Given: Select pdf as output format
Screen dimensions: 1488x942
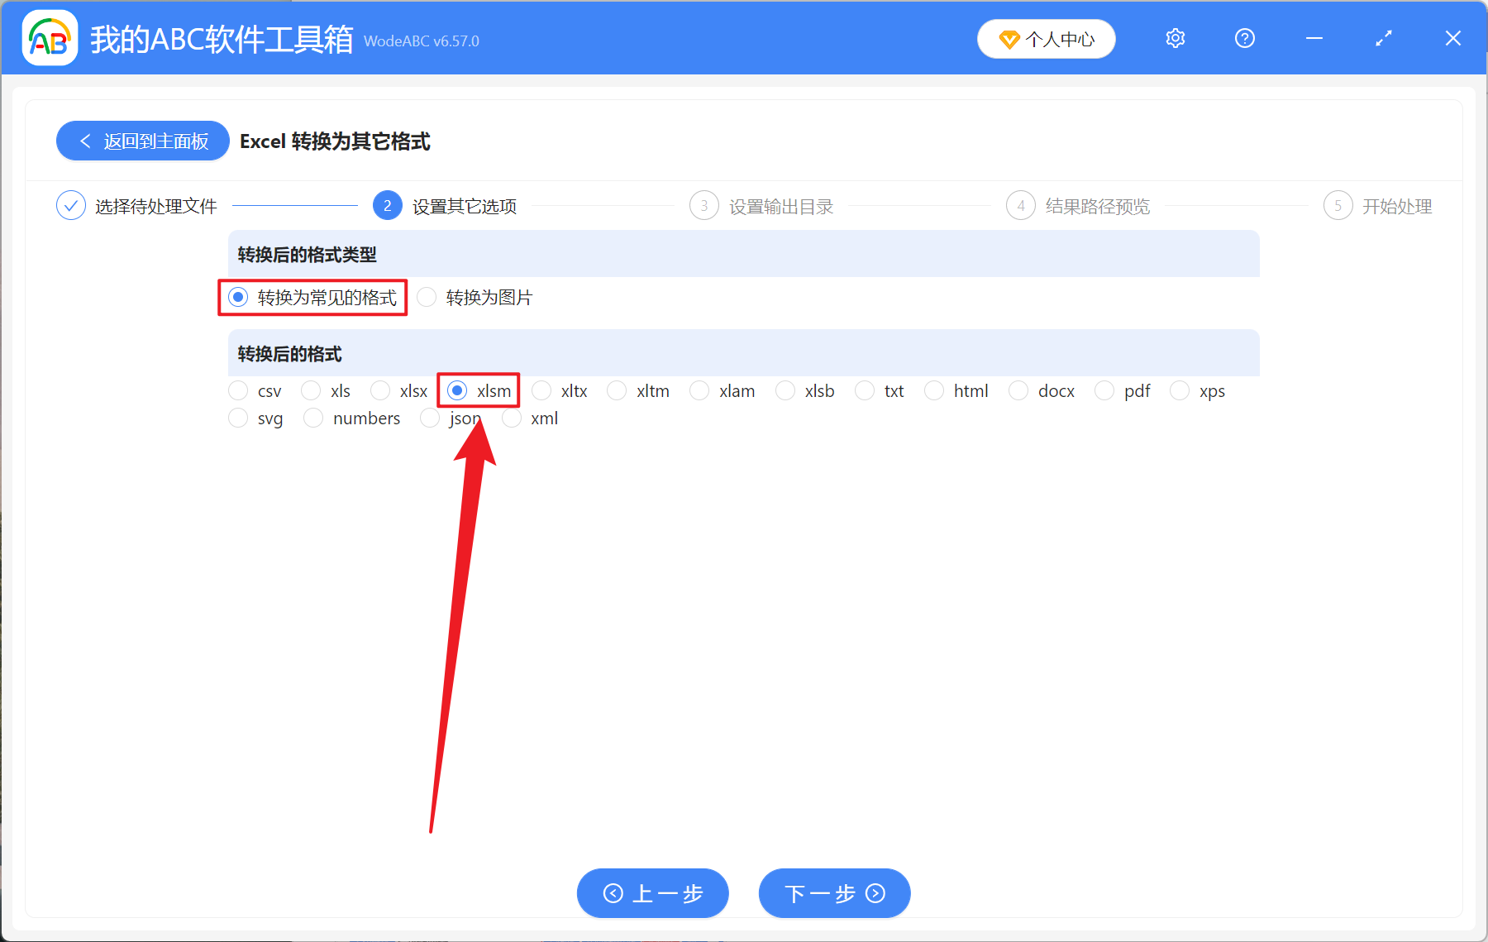Looking at the screenshot, I should [x=1104, y=390].
